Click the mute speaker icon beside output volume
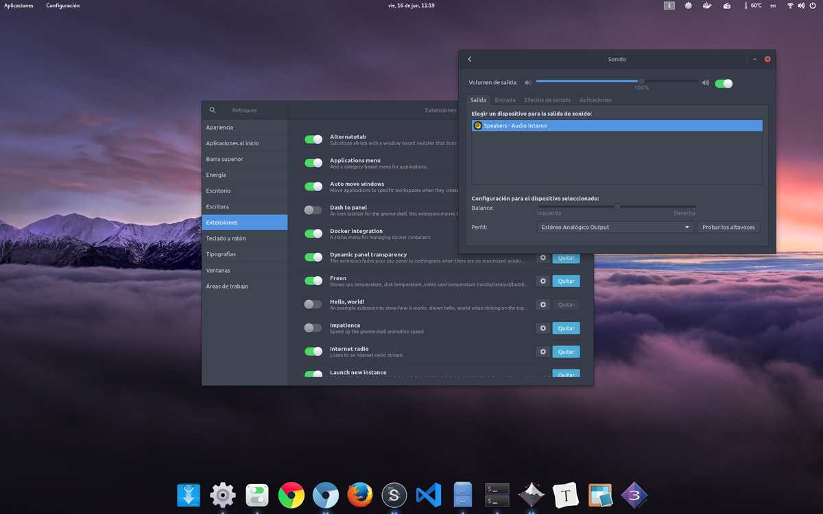The height and width of the screenshot is (514, 823). tap(527, 82)
